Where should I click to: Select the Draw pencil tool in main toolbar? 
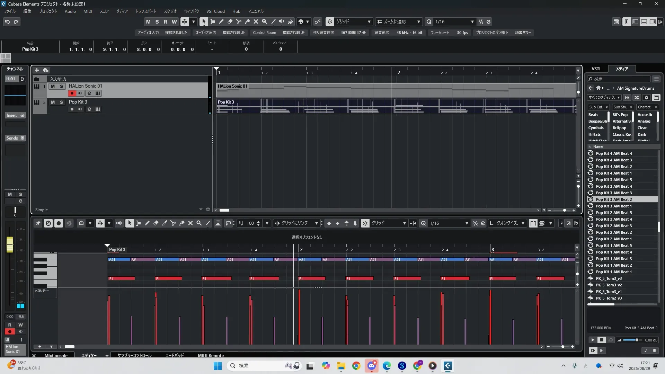click(x=221, y=21)
